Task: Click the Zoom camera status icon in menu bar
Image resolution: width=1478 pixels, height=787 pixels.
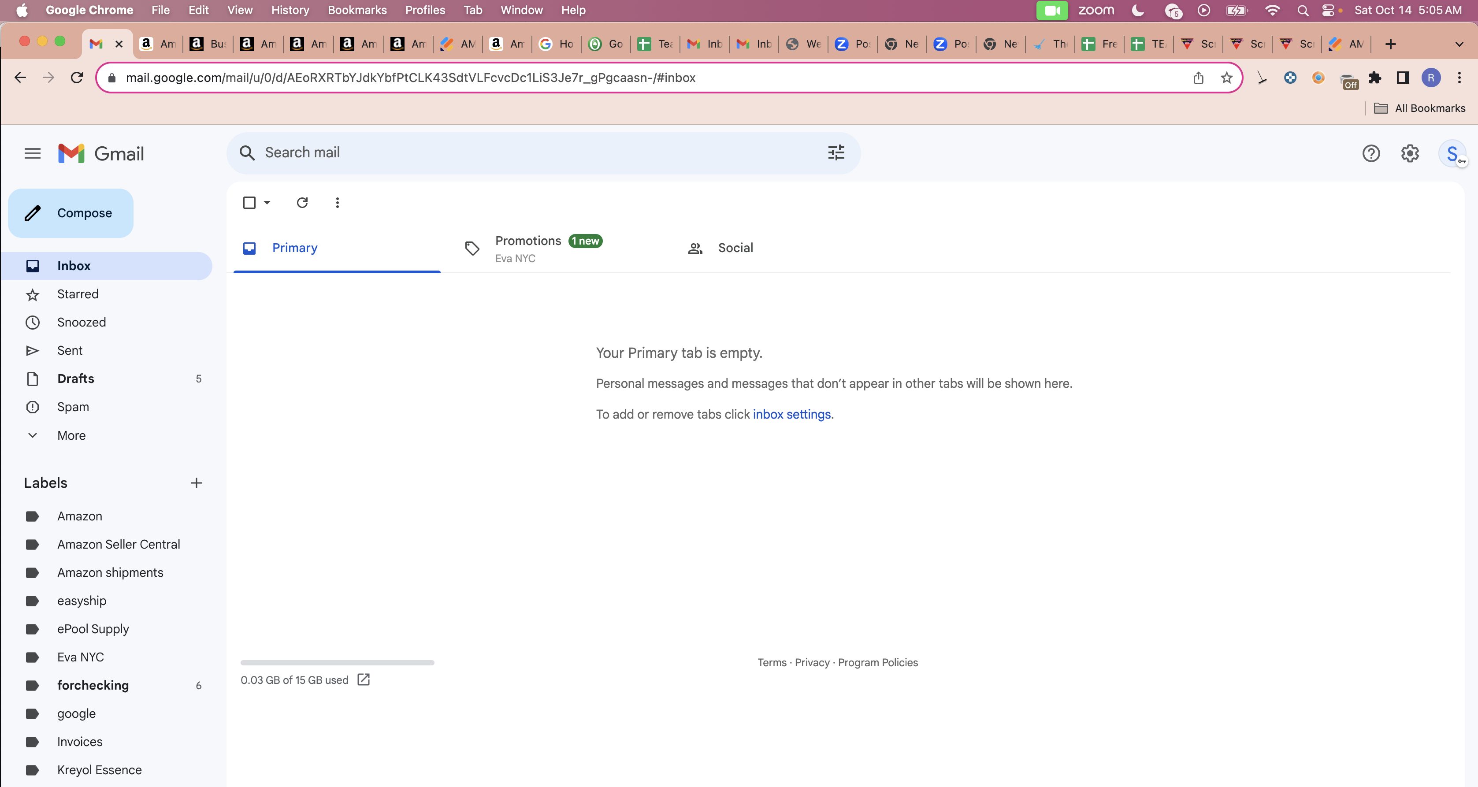Action: point(1052,10)
